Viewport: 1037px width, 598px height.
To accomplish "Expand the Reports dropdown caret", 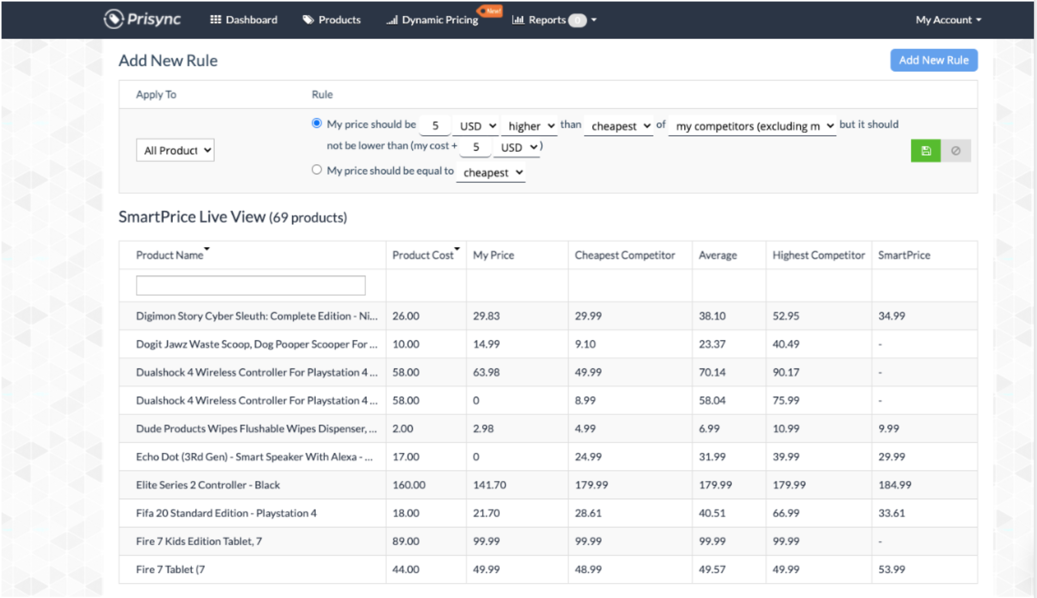I will click(x=593, y=20).
